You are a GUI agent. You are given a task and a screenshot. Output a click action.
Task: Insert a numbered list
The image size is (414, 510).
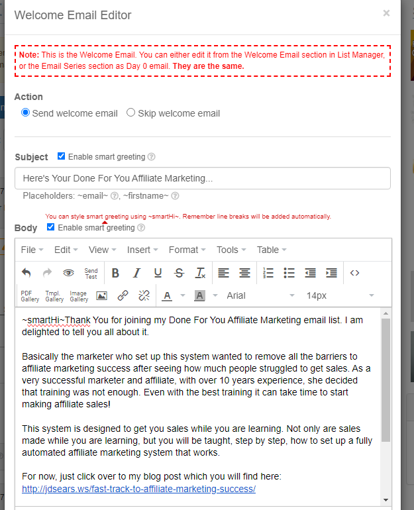(268, 273)
